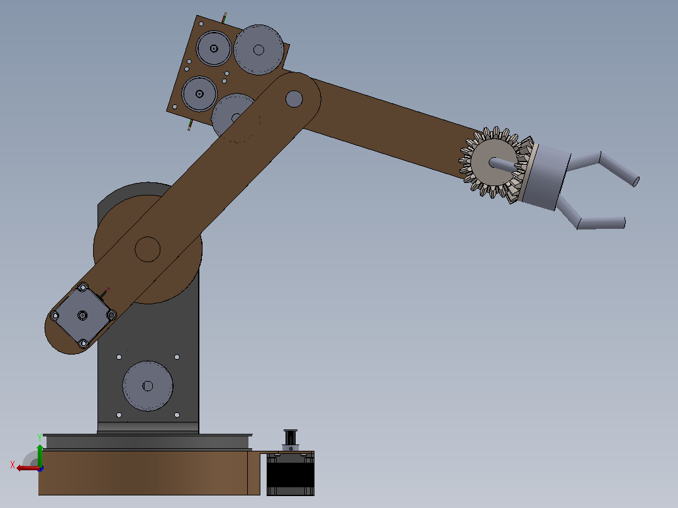Select the upper round motor on mounting plate
678x508 pixels.
pos(214,48)
